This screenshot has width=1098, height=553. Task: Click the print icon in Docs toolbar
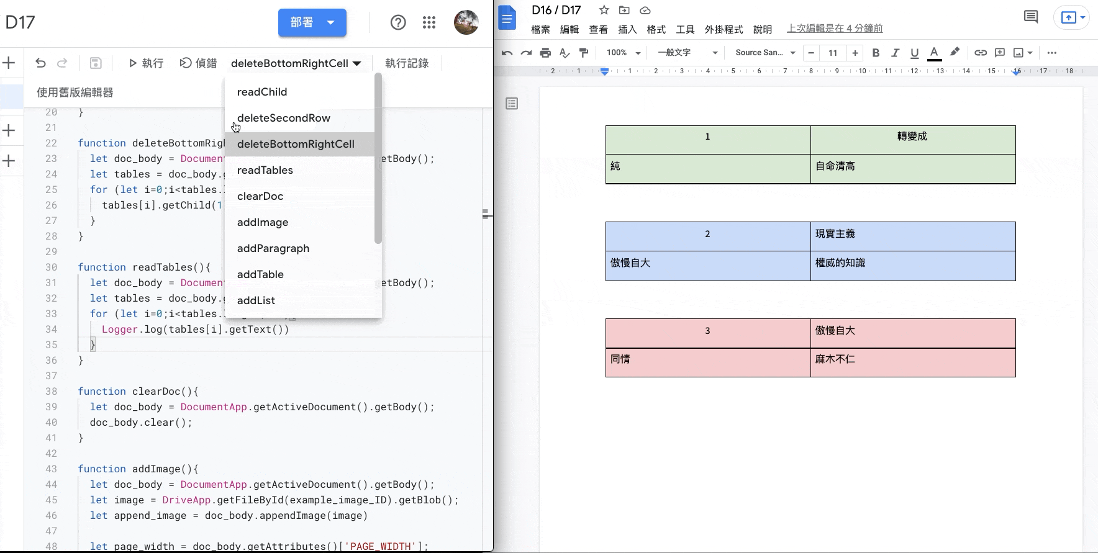point(545,53)
